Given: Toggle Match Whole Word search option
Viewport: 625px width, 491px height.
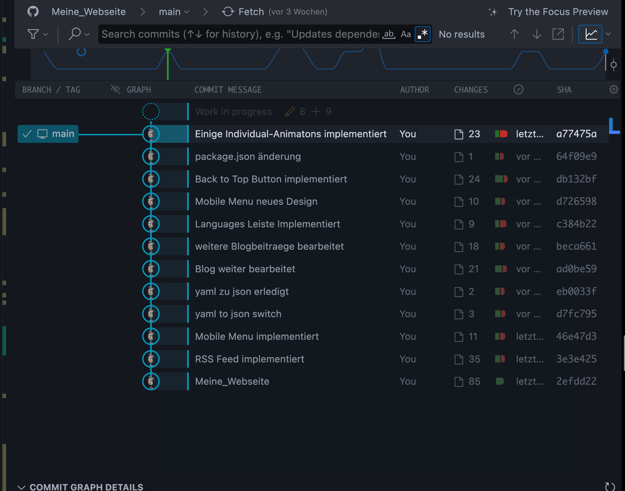Looking at the screenshot, I should coord(389,34).
